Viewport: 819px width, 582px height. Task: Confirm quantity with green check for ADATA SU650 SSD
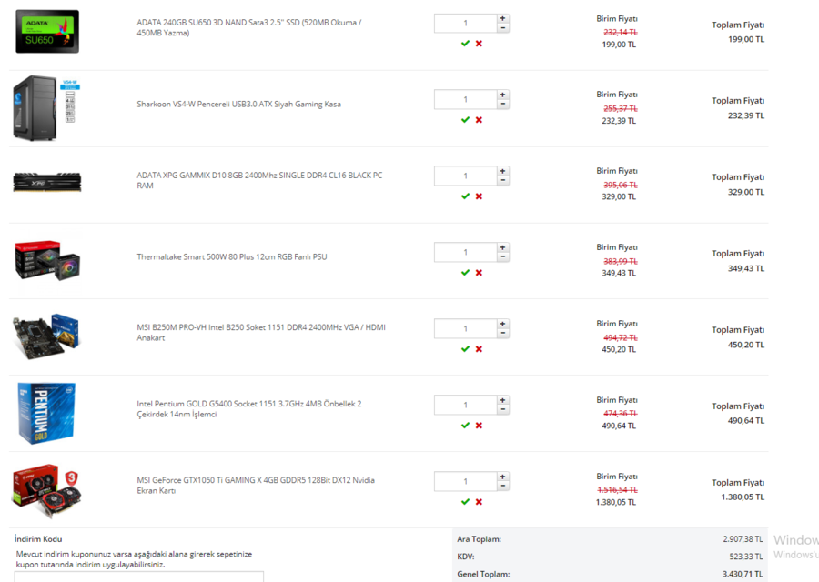coord(465,44)
